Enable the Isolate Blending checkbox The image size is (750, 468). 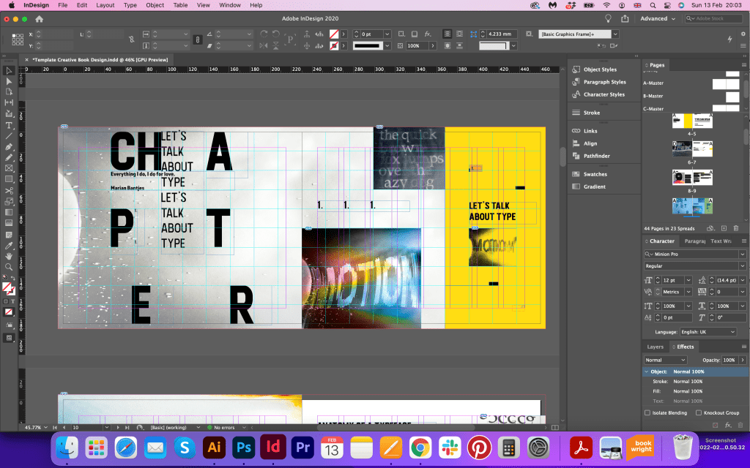pyautogui.click(x=647, y=412)
